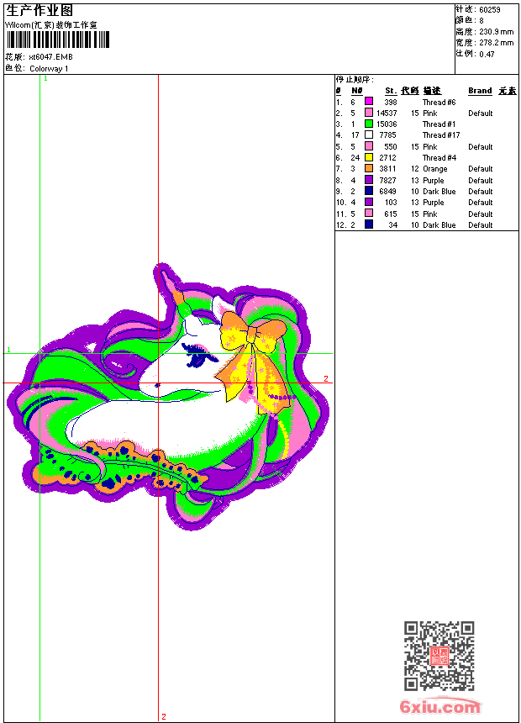Click the "生产作业图" title heading

(x=39, y=11)
